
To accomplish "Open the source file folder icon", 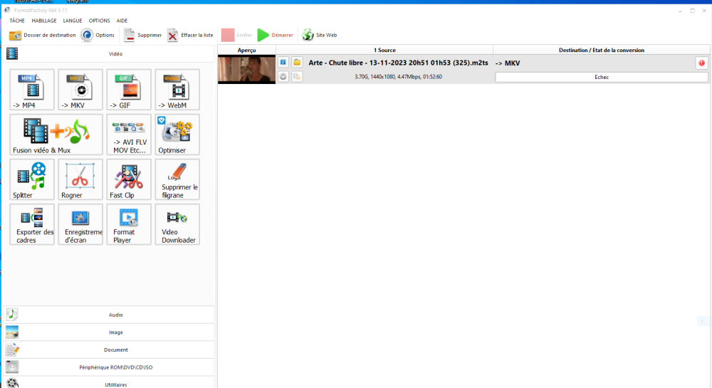I will coord(297,63).
